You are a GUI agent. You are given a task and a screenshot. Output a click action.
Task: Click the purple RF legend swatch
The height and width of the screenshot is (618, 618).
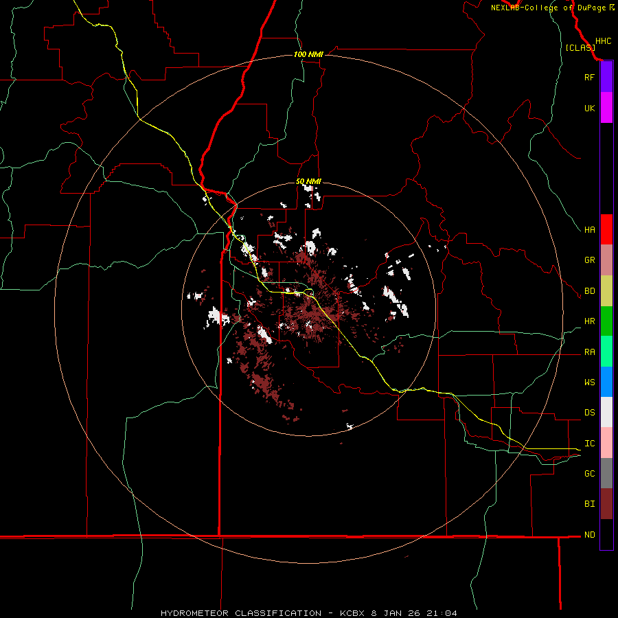[606, 77]
